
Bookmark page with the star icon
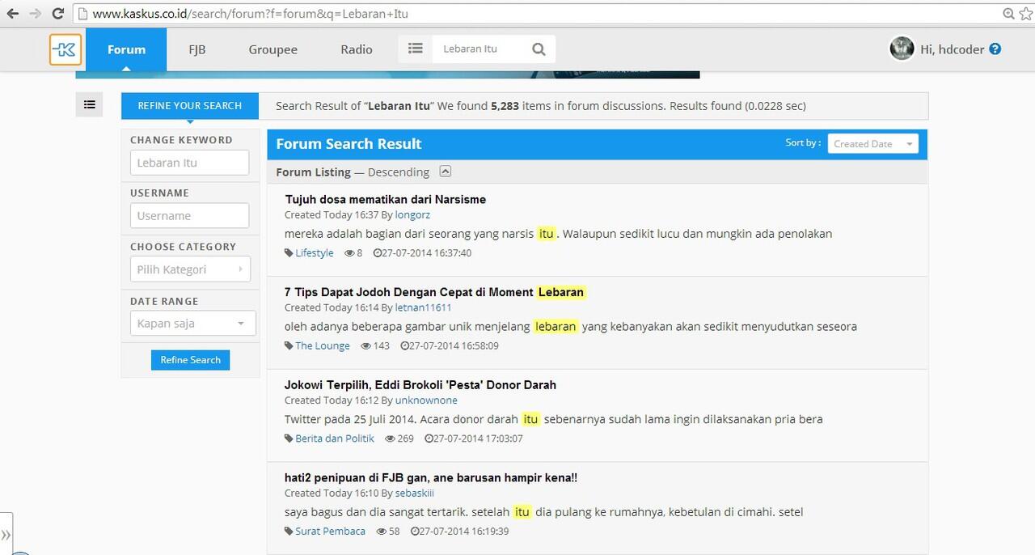pyautogui.click(x=1025, y=14)
